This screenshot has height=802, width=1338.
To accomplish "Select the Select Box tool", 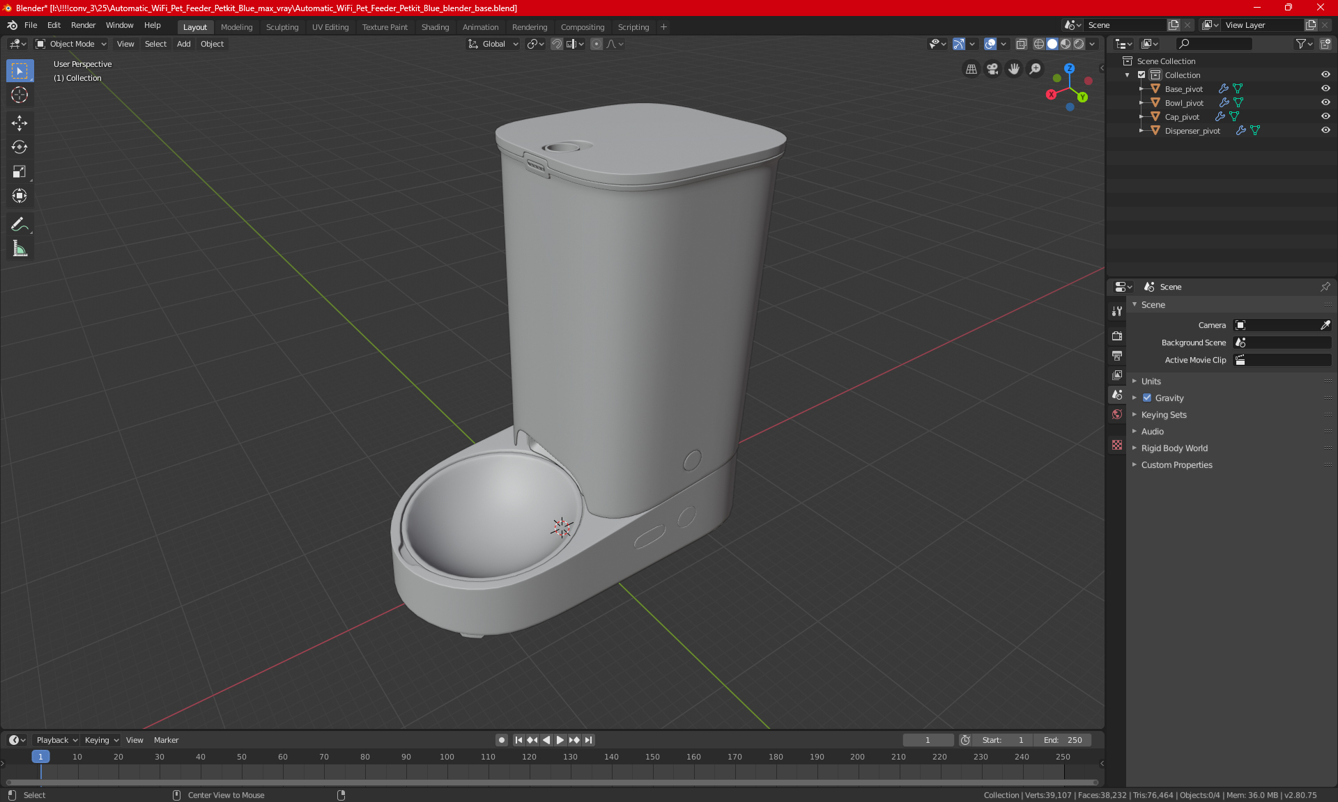I will point(20,70).
